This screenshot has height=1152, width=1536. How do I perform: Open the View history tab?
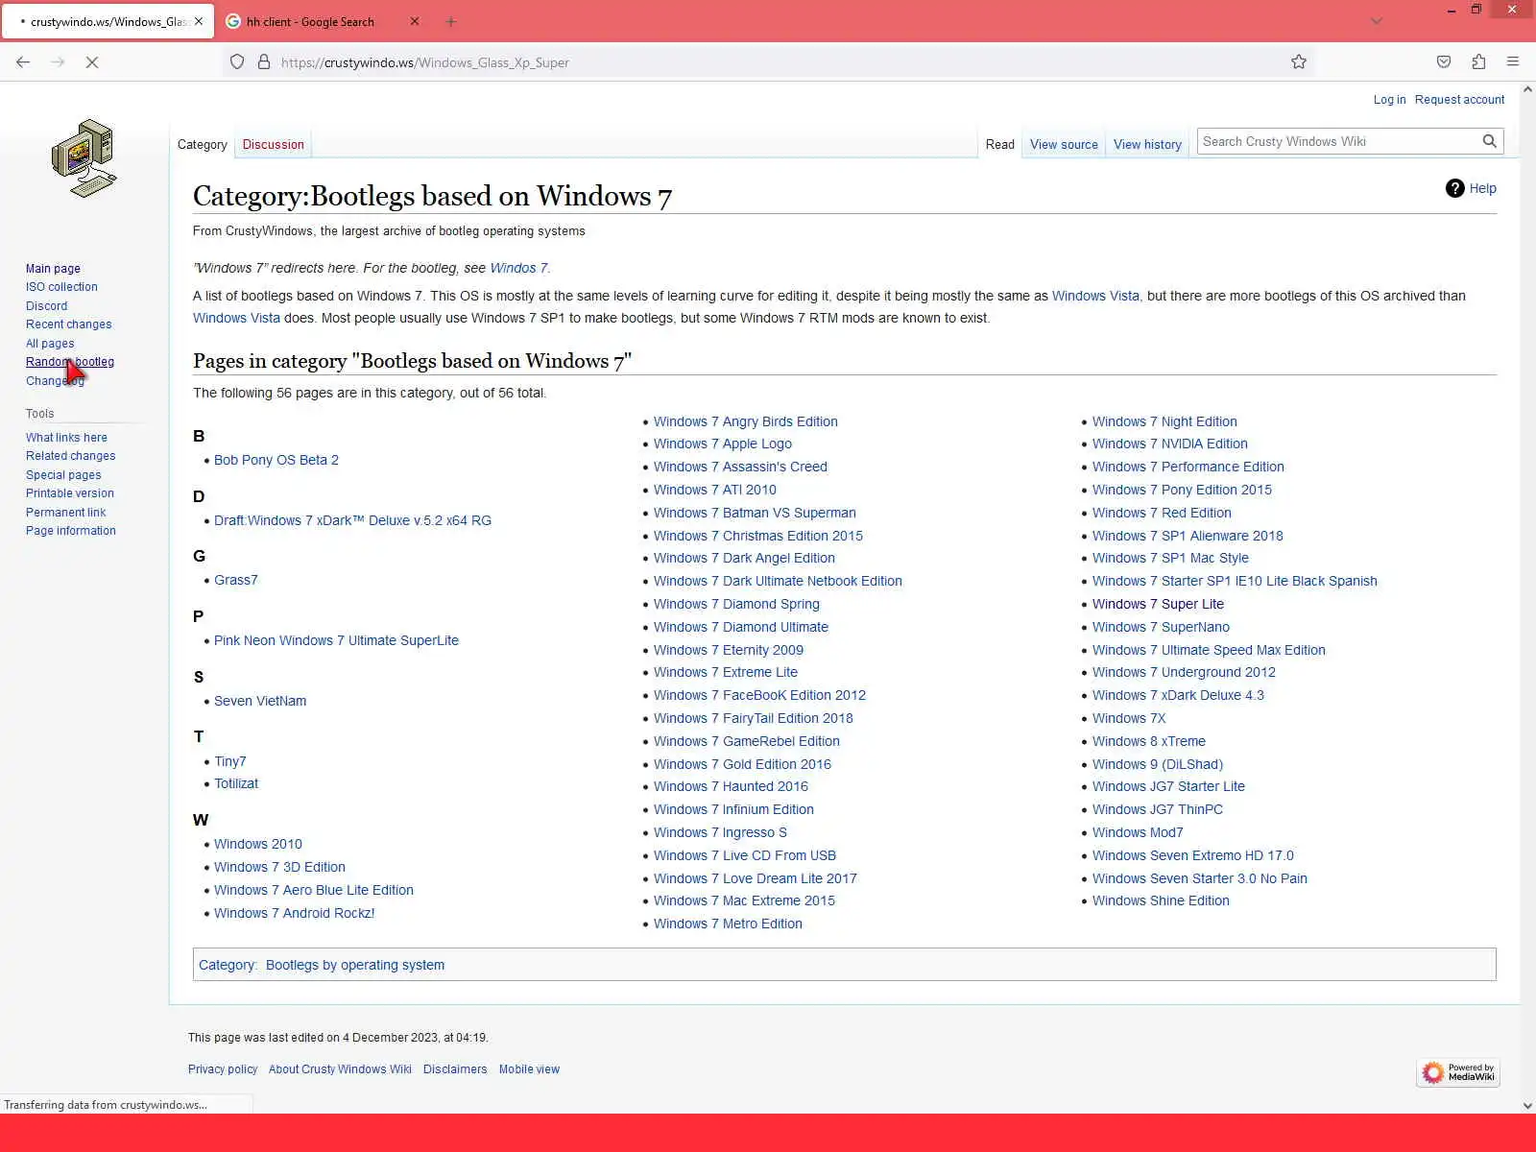(x=1147, y=145)
